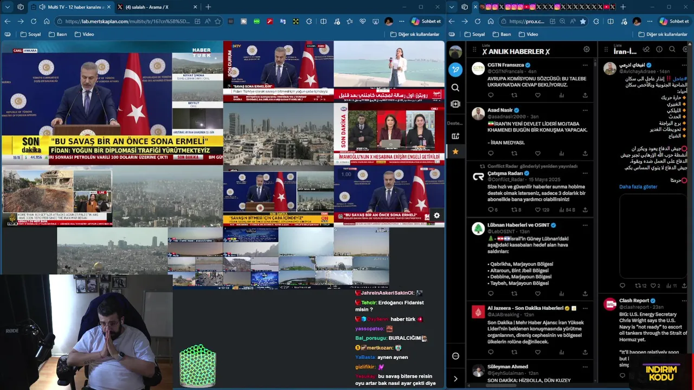Open the new deck icon in X Pro sidebar
Image resolution: width=694 pixels, height=390 pixels.
pyautogui.click(x=455, y=136)
